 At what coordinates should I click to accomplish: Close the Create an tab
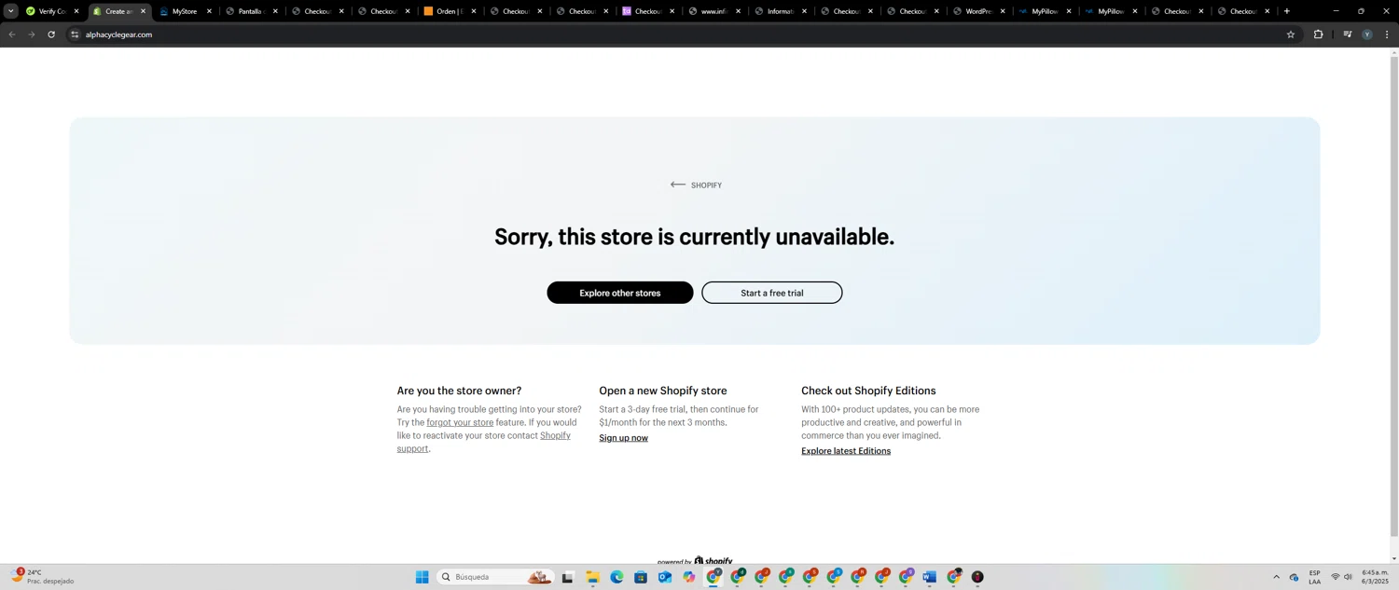click(x=143, y=11)
